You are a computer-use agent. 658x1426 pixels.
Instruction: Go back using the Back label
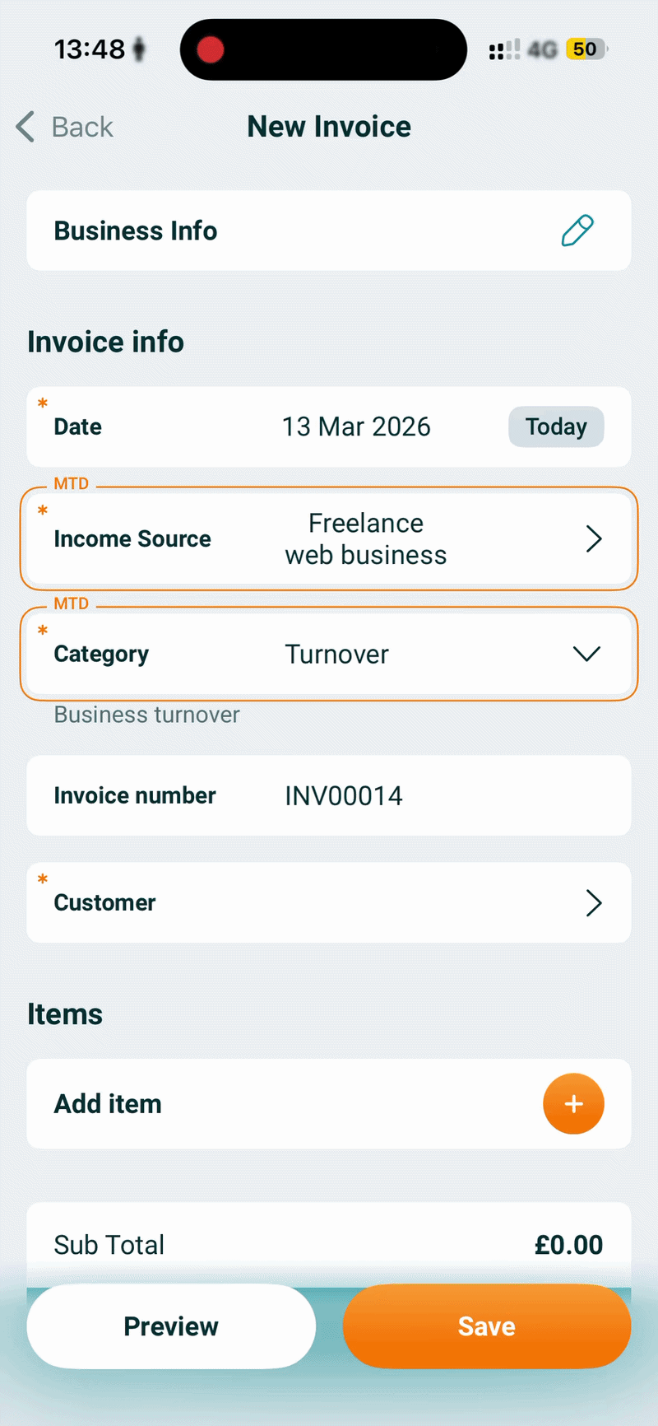(x=82, y=127)
